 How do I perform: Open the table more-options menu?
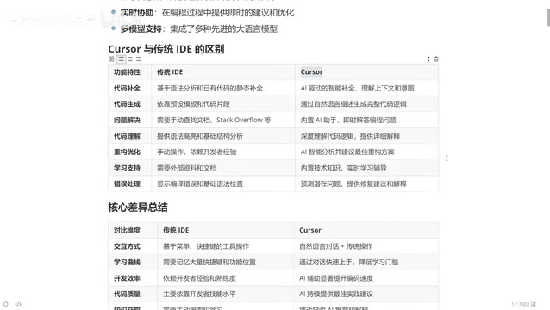(428, 59)
